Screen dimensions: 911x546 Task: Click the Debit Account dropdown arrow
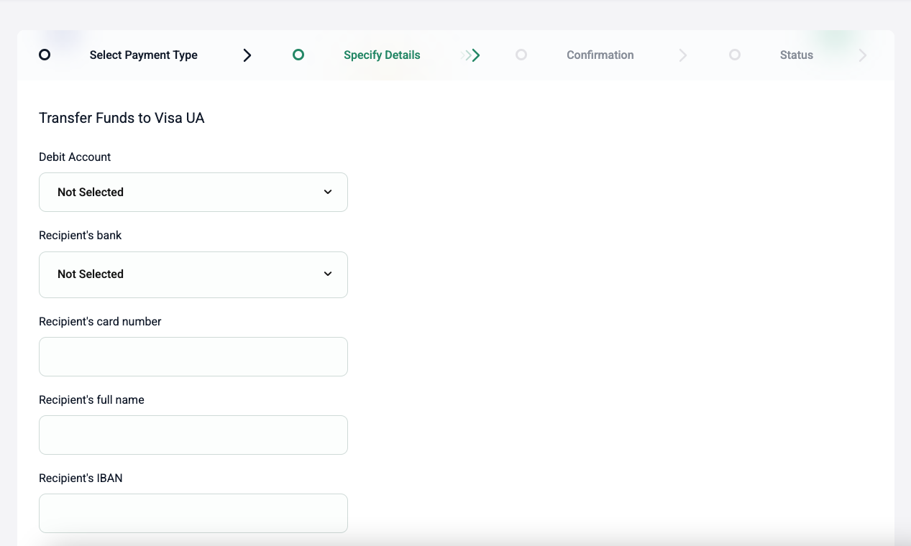(328, 192)
